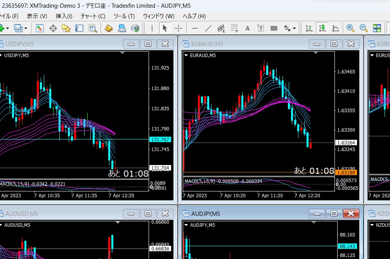This screenshot has width=390, height=259.
Task: Open the ウィンドウ (W) menu
Action: click(159, 16)
